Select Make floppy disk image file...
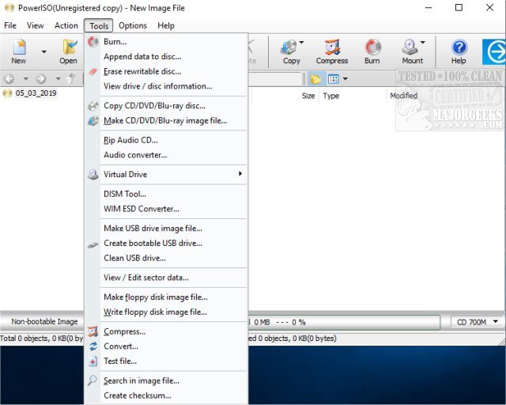This screenshot has width=506, height=405. pyautogui.click(x=167, y=297)
